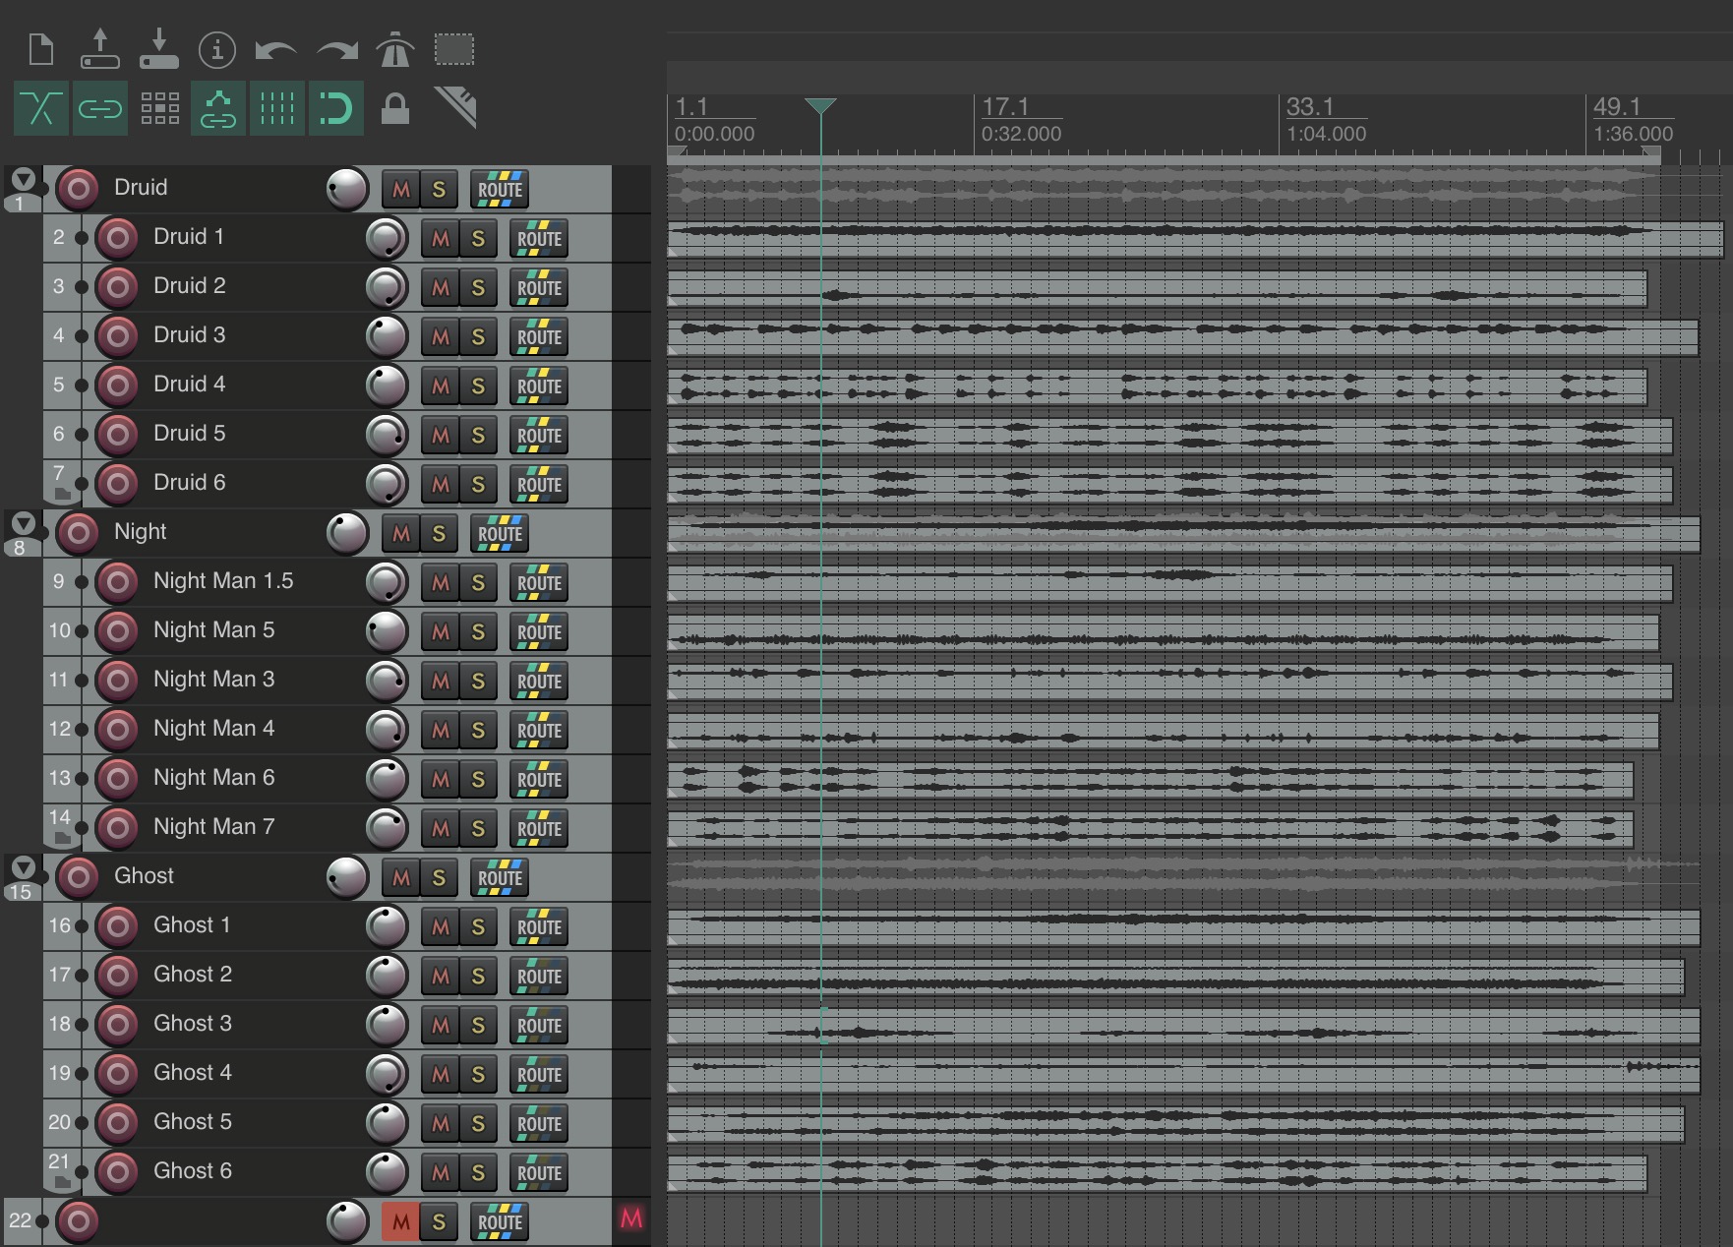
Task: Open project with upload icon
Action: click(100, 49)
